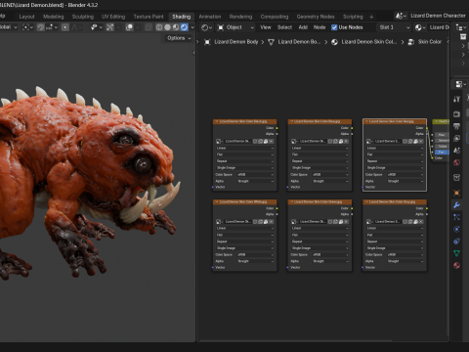
Task: Toggle viewport gizmos visibility
Action: [x=109, y=27]
